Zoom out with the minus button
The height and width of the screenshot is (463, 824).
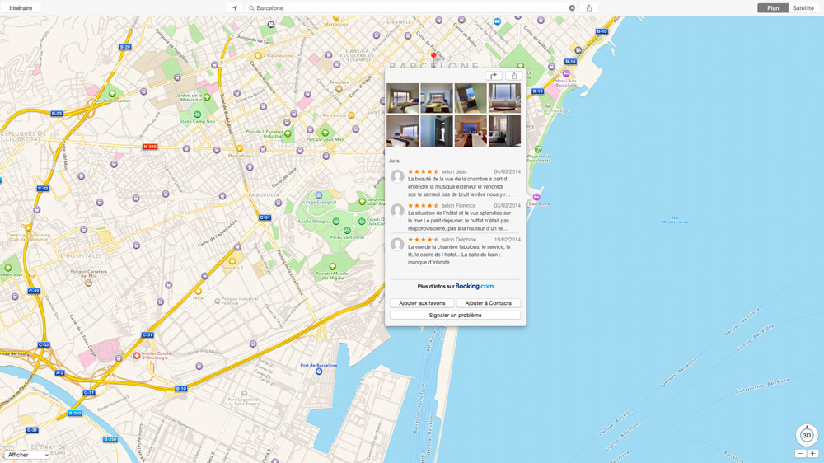coord(800,454)
